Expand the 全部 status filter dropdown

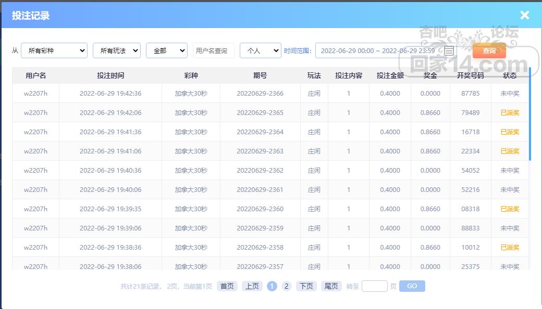[x=166, y=50]
